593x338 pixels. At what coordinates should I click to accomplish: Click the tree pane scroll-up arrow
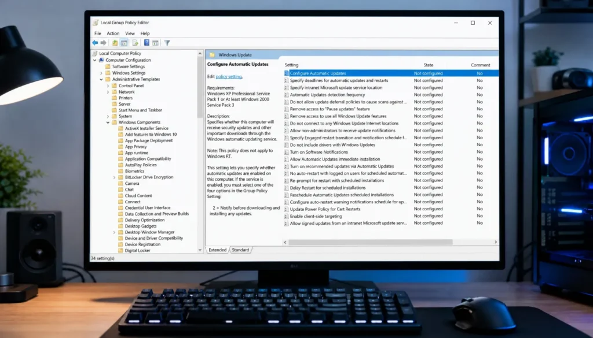click(200, 54)
